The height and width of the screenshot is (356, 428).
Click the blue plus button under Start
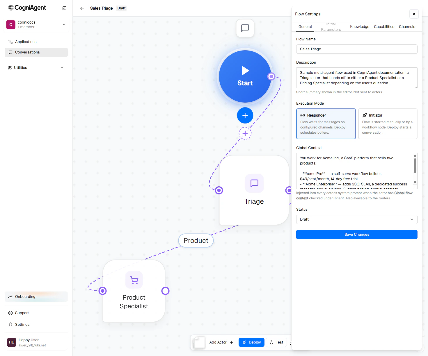pos(245,115)
